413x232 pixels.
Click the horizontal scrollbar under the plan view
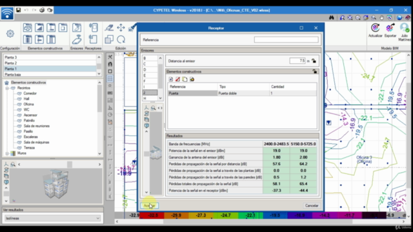259,222
